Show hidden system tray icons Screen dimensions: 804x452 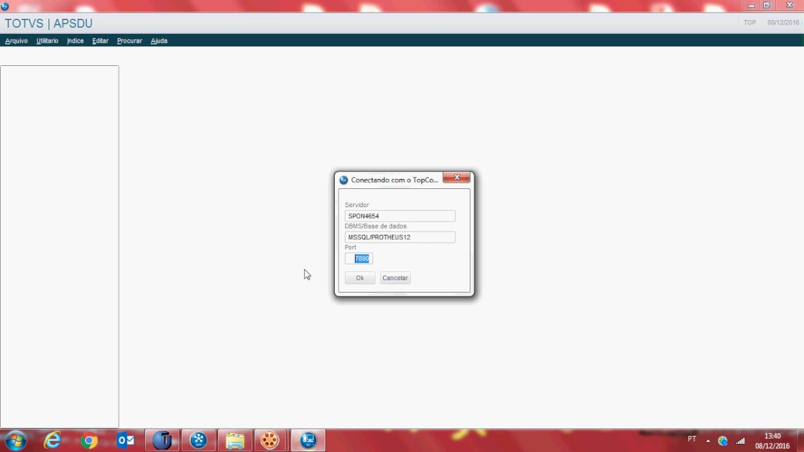(708, 441)
